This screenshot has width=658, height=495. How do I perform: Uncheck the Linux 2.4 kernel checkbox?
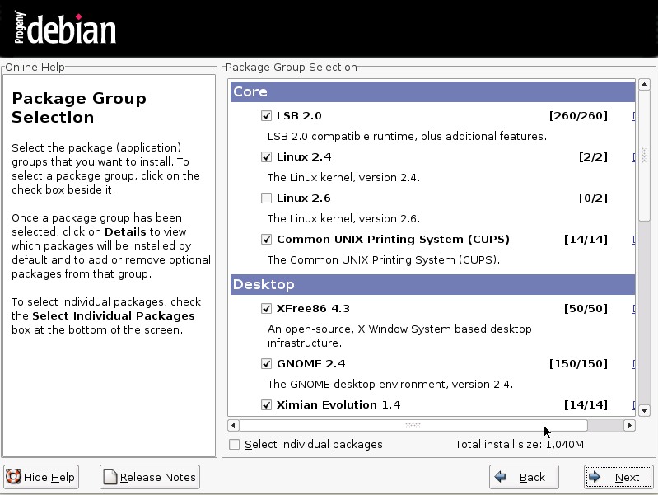(266, 156)
